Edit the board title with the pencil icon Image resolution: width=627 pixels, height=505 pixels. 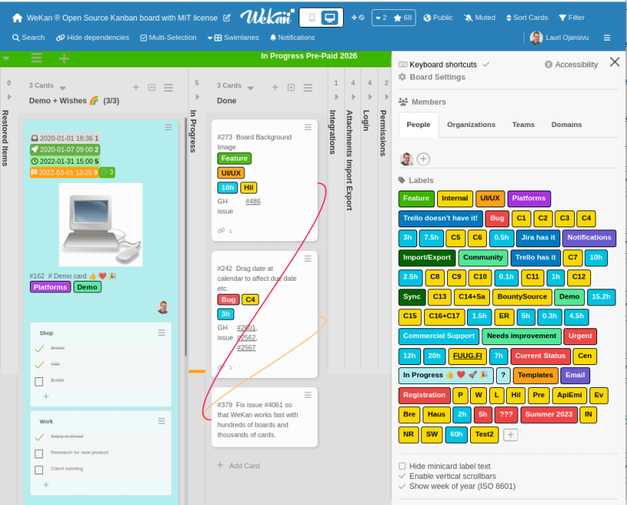(x=227, y=18)
